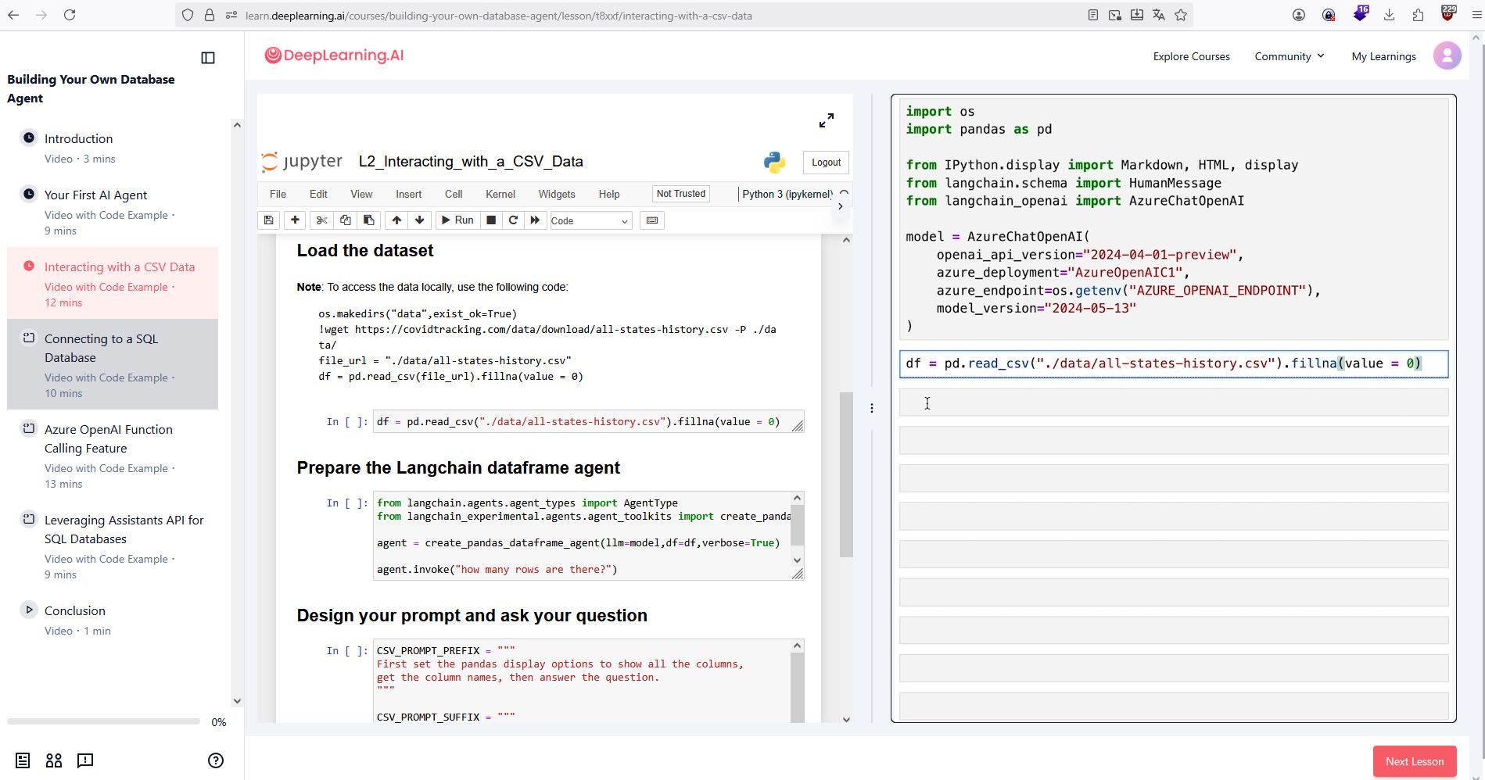
Task: Insert a new cell below using the plus icon
Action: (x=295, y=220)
